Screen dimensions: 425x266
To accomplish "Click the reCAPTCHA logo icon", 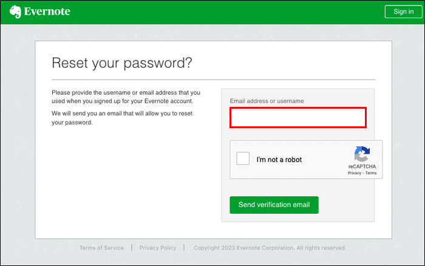I will [362, 154].
